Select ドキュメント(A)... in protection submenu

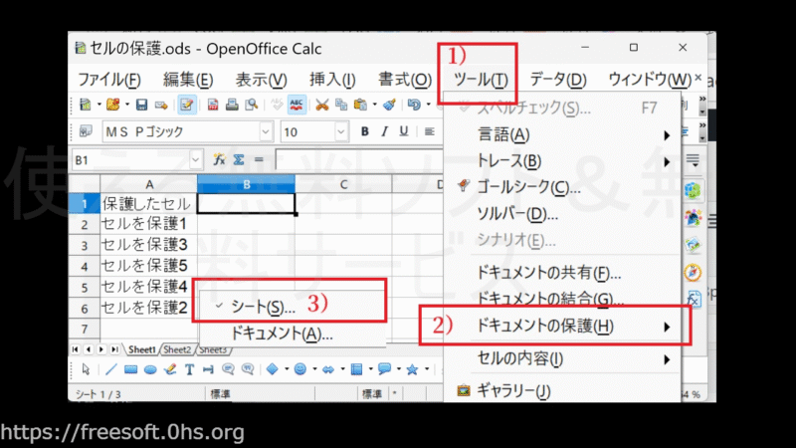(282, 335)
